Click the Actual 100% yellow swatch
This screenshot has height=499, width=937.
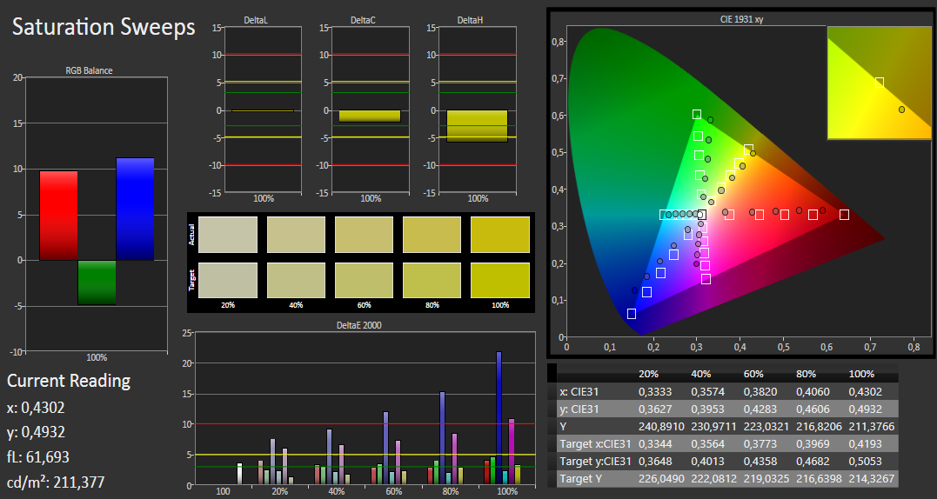tap(500, 235)
